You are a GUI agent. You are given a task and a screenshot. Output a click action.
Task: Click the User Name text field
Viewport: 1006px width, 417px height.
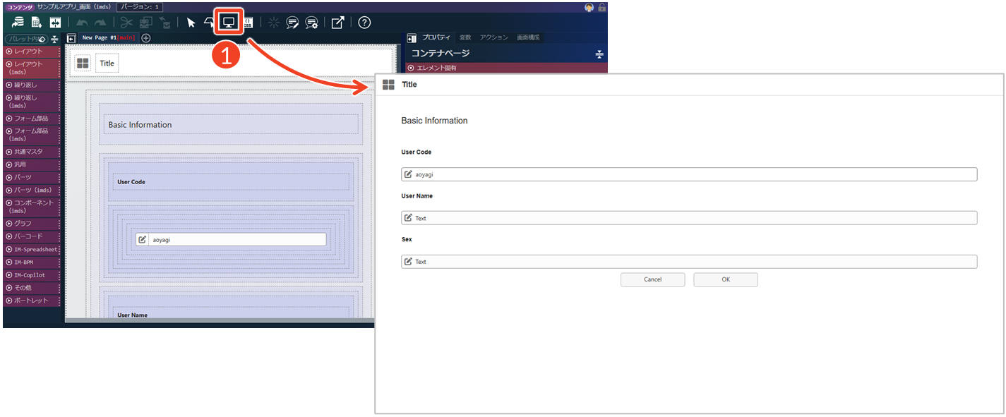pos(688,218)
